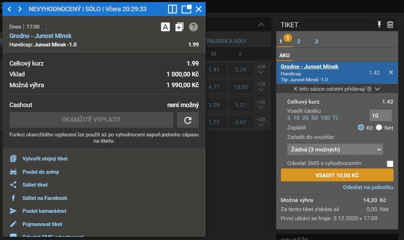Switch to ticket tab 2

pos(298,42)
